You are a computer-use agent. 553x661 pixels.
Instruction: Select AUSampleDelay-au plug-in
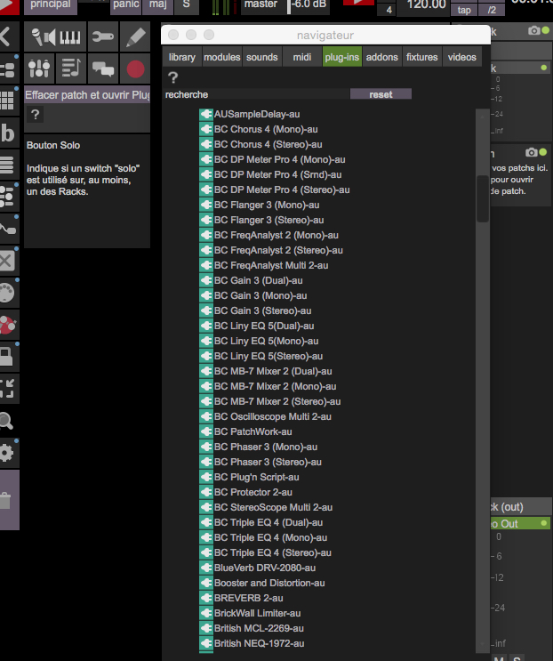pyautogui.click(x=257, y=114)
